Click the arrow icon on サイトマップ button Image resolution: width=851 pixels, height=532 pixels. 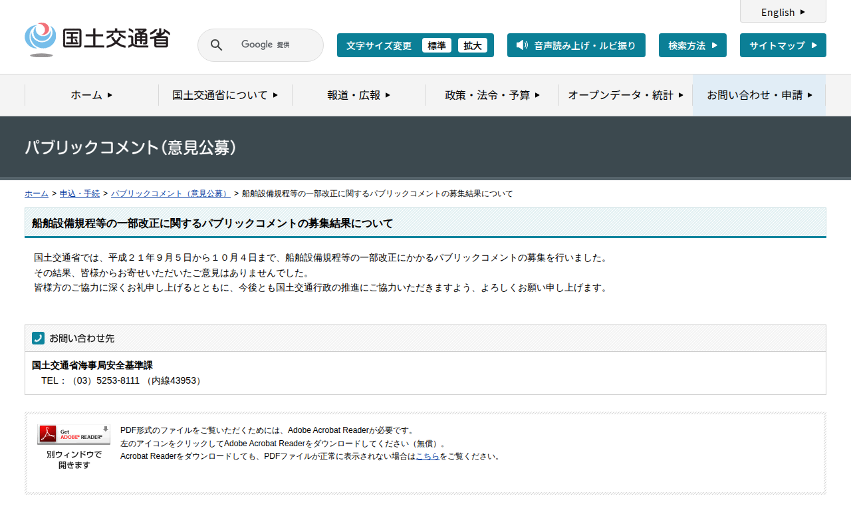[x=814, y=45]
